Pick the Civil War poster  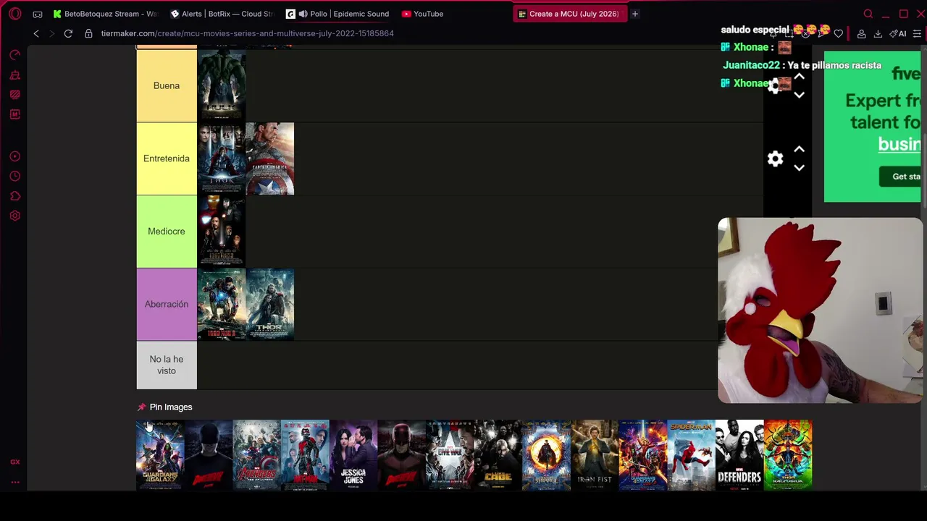tap(450, 455)
